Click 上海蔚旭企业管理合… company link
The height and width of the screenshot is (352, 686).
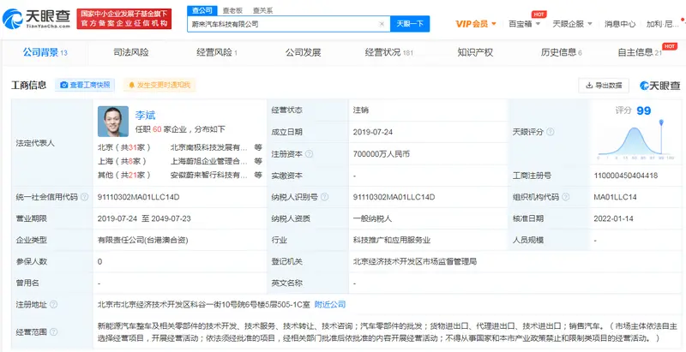[x=208, y=161]
